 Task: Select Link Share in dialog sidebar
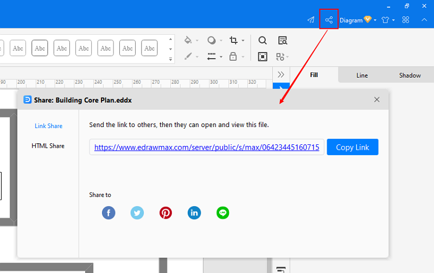[x=48, y=126]
